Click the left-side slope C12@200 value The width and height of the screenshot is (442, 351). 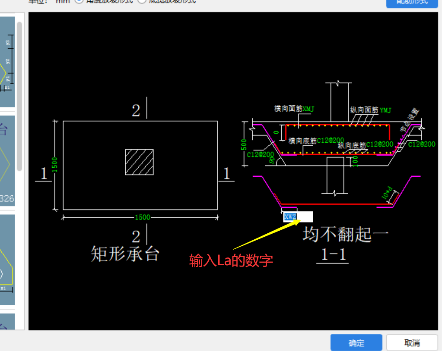[260, 155]
